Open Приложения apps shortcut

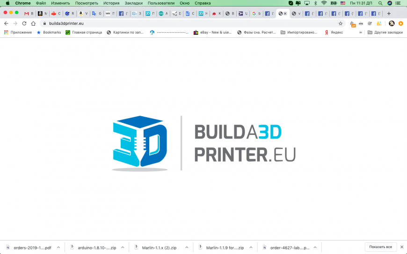(18, 32)
